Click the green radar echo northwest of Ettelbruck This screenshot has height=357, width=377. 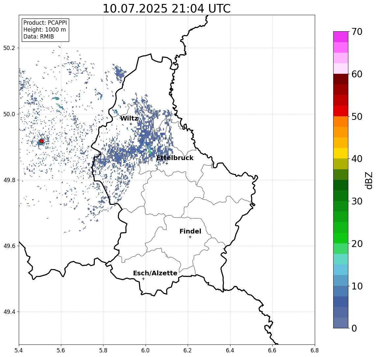(149, 151)
